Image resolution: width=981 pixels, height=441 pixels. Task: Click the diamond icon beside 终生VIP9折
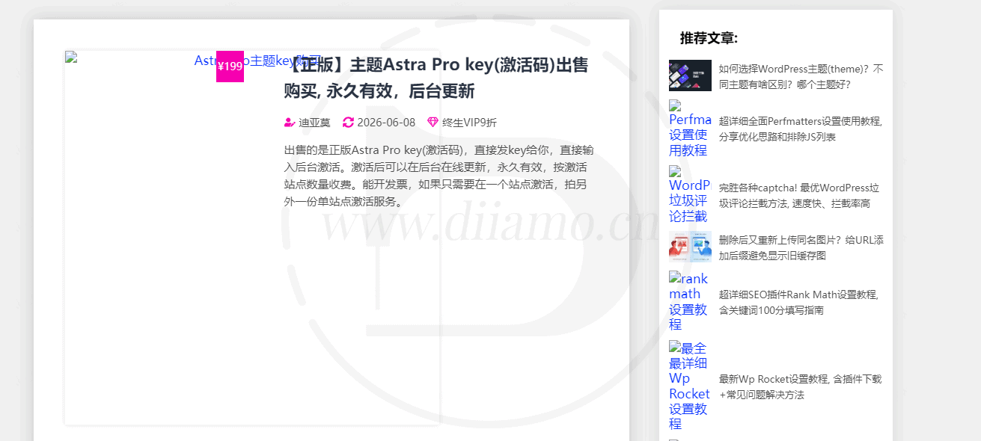433,123
